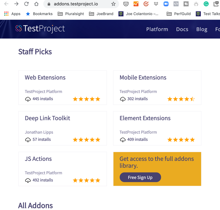Viewport: 220px width, 210px height.
Task: Click TestProject Platform under Element Extensions
Action: click(138, 132)
